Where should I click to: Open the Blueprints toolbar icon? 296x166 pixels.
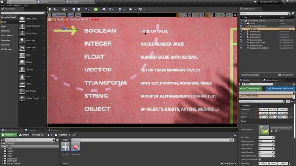pyautogui.click(x=104, y=9)
